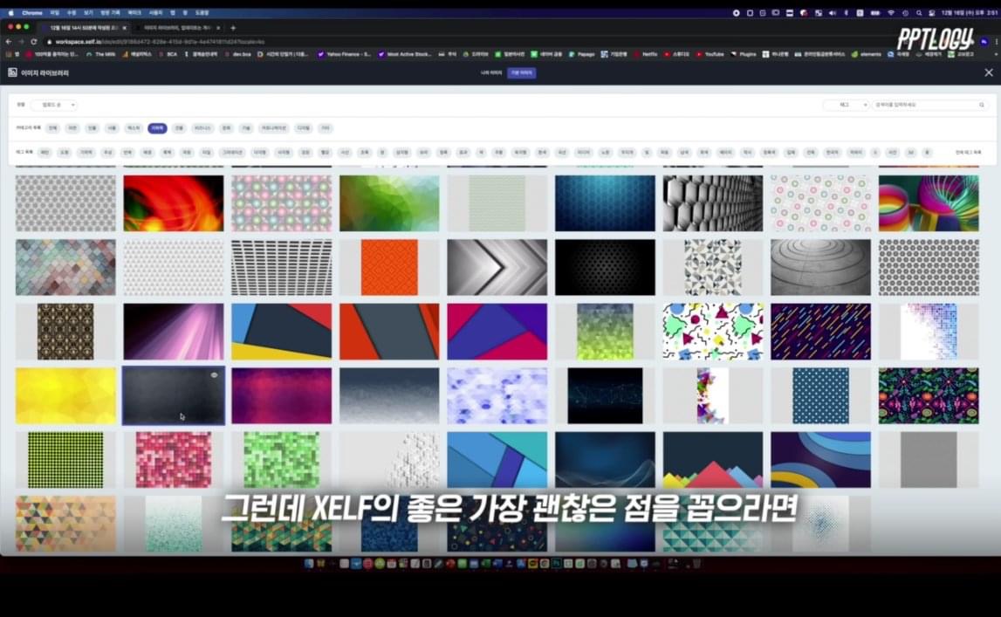Open Spotlight search in menu bar
Screen dimensions: 1001x617
click(919, 13)
